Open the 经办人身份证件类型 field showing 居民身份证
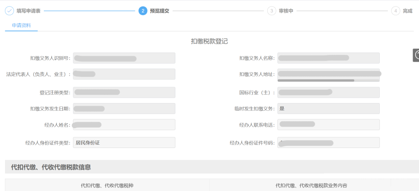Image resolution: width=419 pixels, height=191 pixels. [x=124, y=143]
